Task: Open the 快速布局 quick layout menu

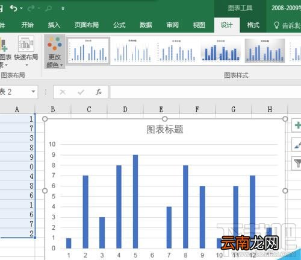Action: pos(26,51)
